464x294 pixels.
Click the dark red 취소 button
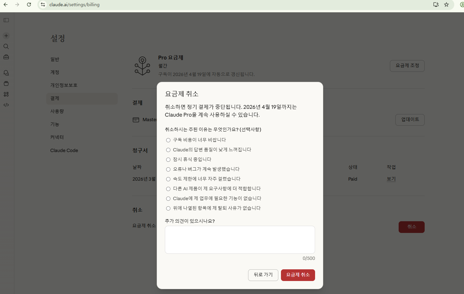click(412, 227)
